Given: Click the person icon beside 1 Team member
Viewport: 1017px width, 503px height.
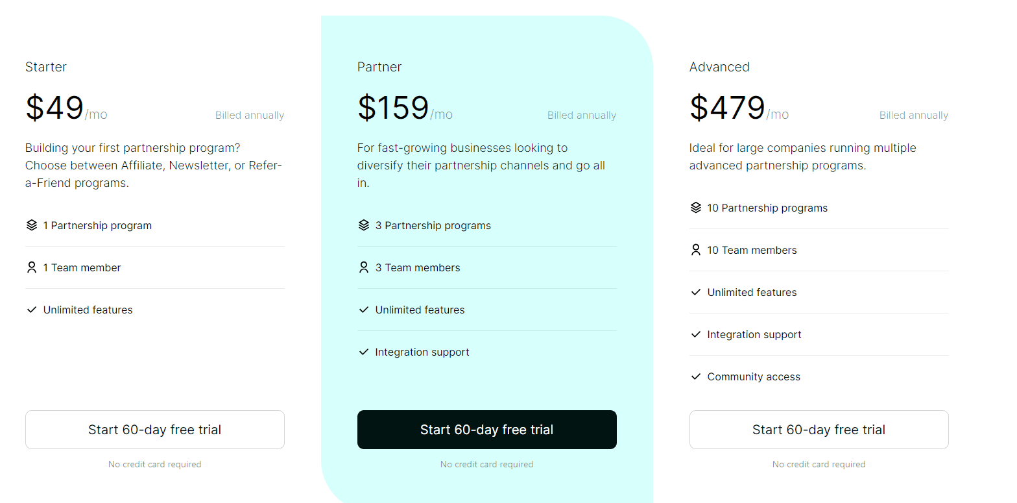Looking at the screenshot, I should (x=31, y=267).
